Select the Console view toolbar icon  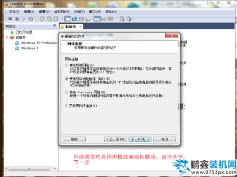coord(104,19)
